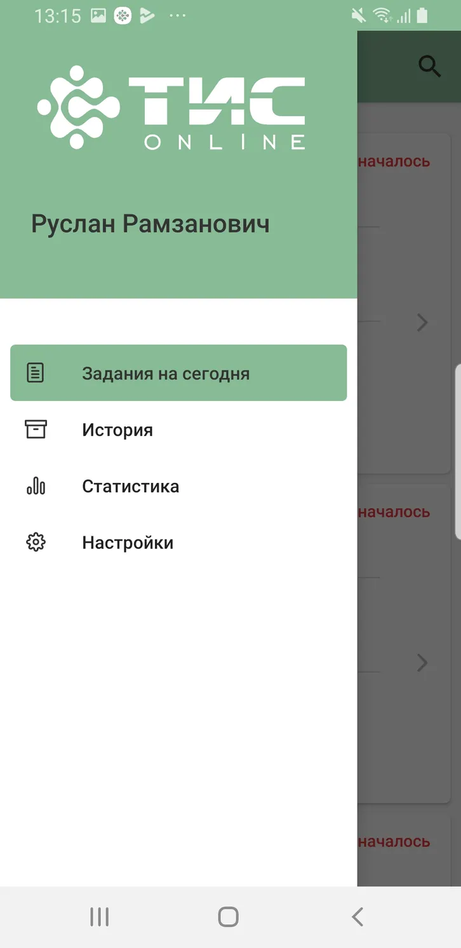
Task: Tap the Play Store notification icon in status bar
Action: pos(147,16)
